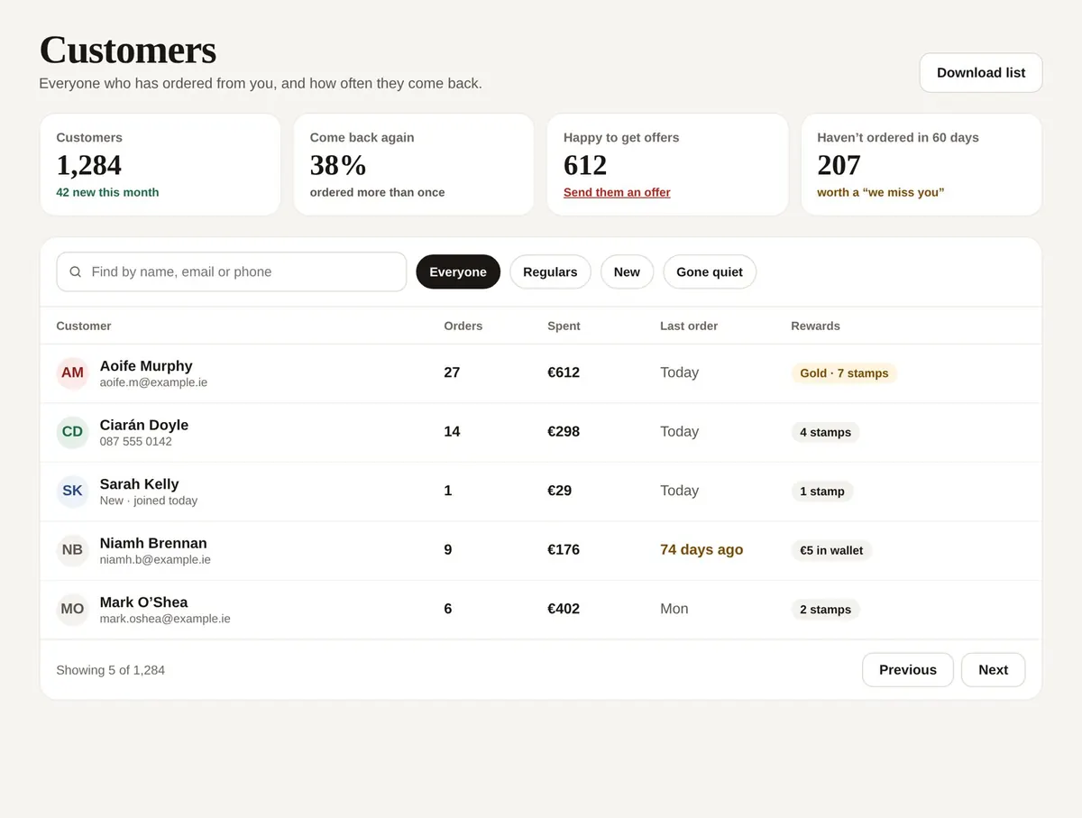
Task: Click phone number 087 555 0142
Action: [x=135, y=441]
